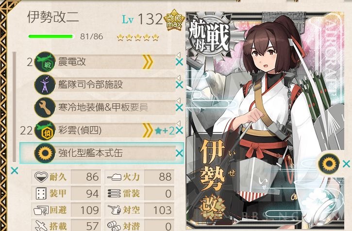352x231 pixels.
Task: Click the extra slot gear icon on the card
Action: [329, 164]
